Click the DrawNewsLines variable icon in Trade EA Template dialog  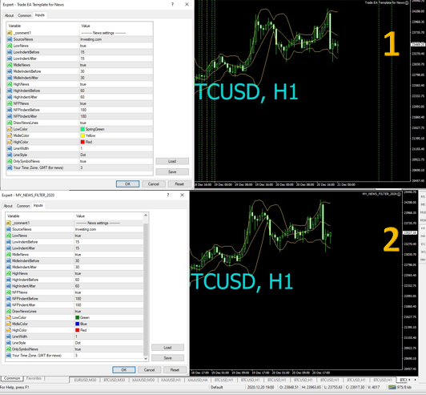click(10, 123)
